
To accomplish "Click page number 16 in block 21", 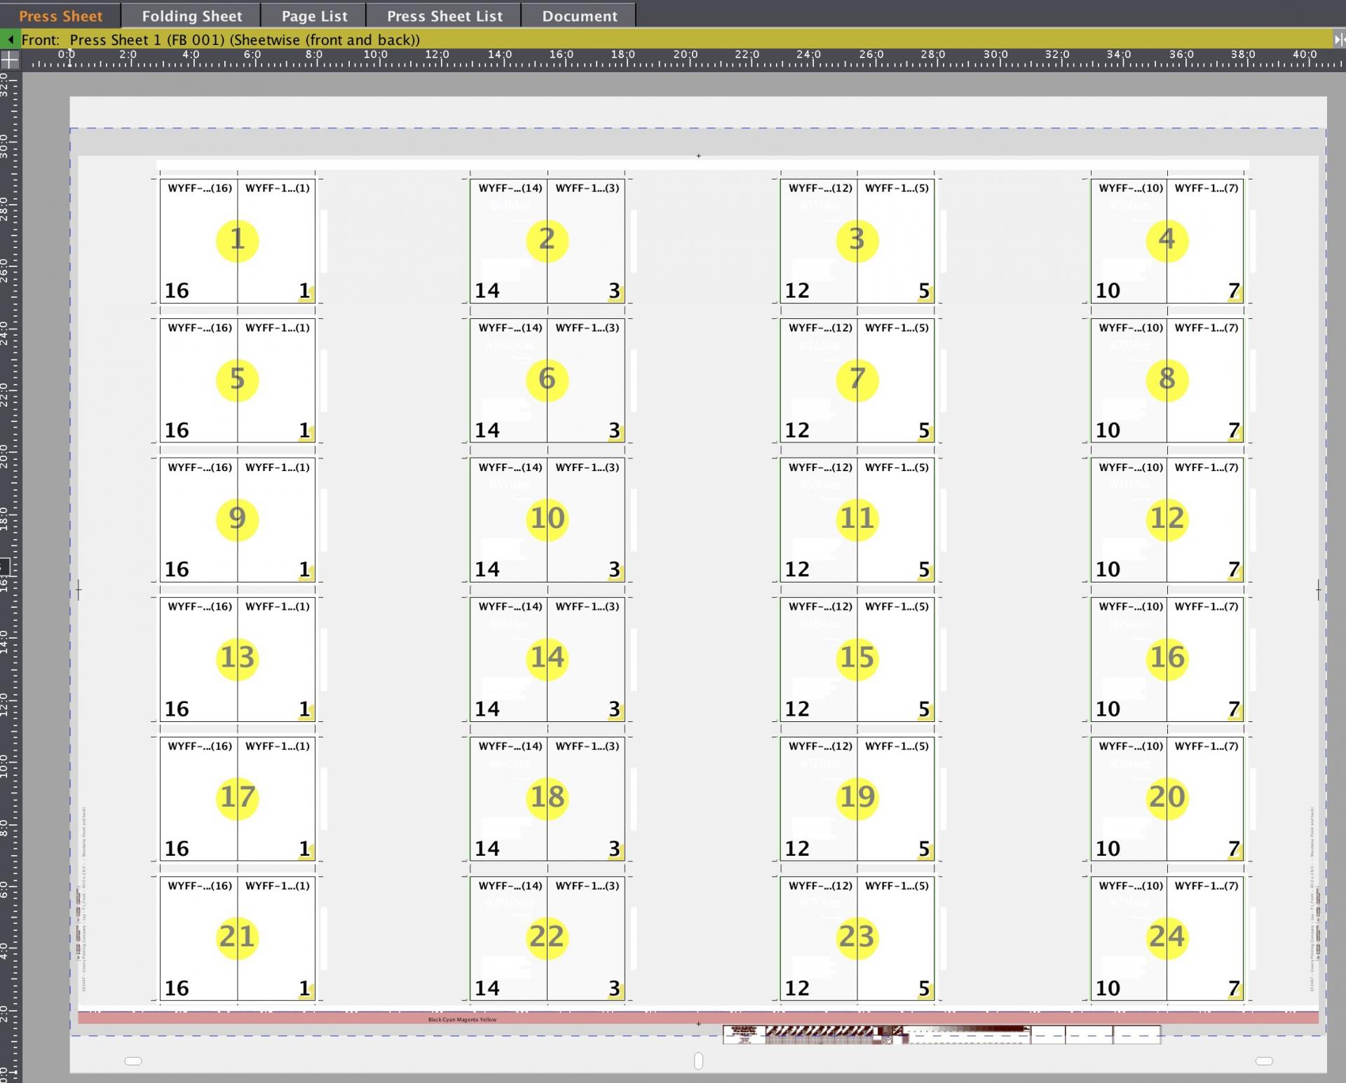I will [177, 988].
